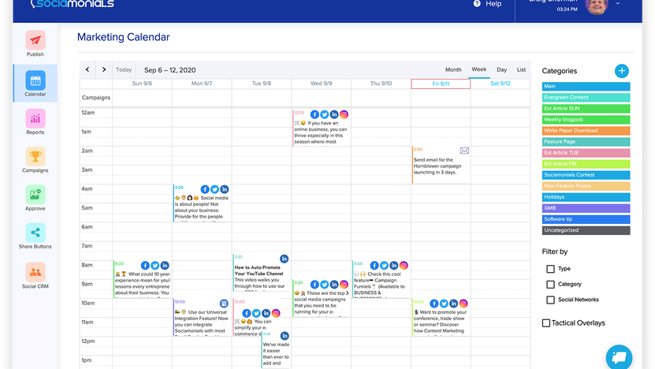The height and width of the screenshot is (369, 655).
Task: Go to previous week with left chevron
Action: (87, 69)
